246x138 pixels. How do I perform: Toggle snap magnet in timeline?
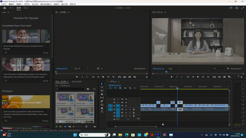pos(115,88)
